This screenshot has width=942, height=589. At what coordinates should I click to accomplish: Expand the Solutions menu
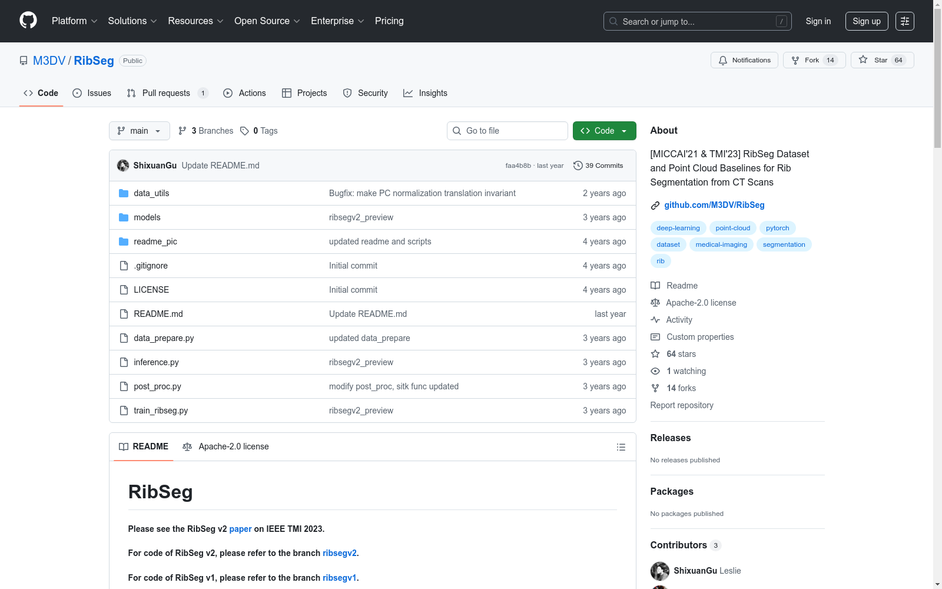pos(132,21)
